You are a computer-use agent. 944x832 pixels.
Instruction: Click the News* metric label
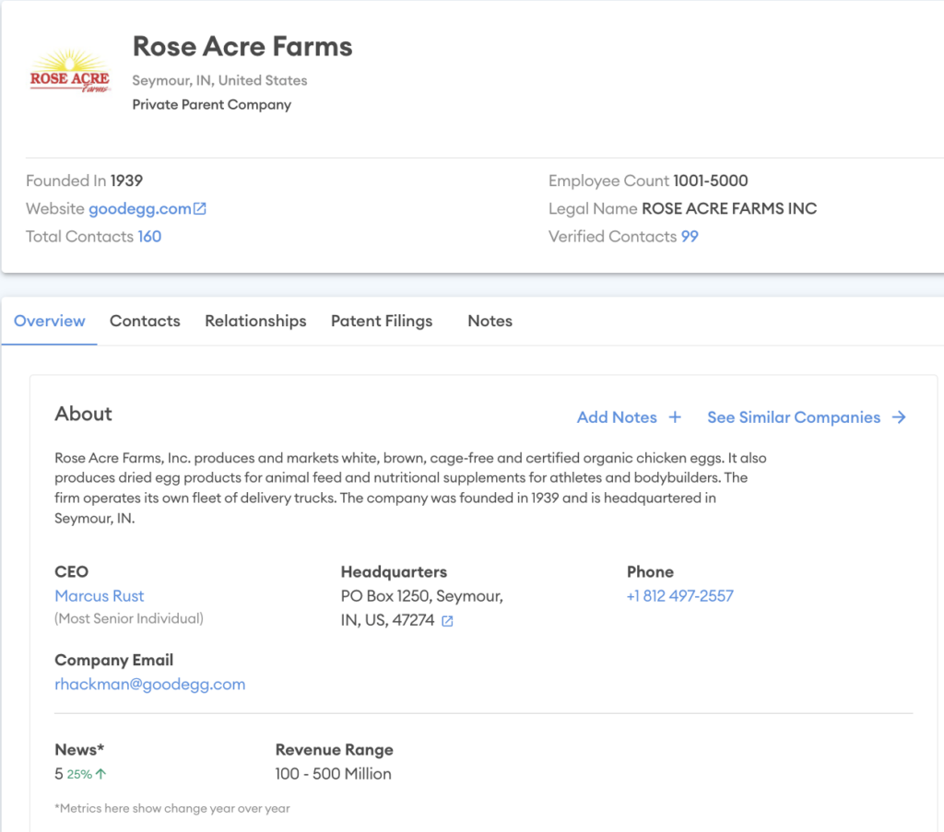coord(79,750)
